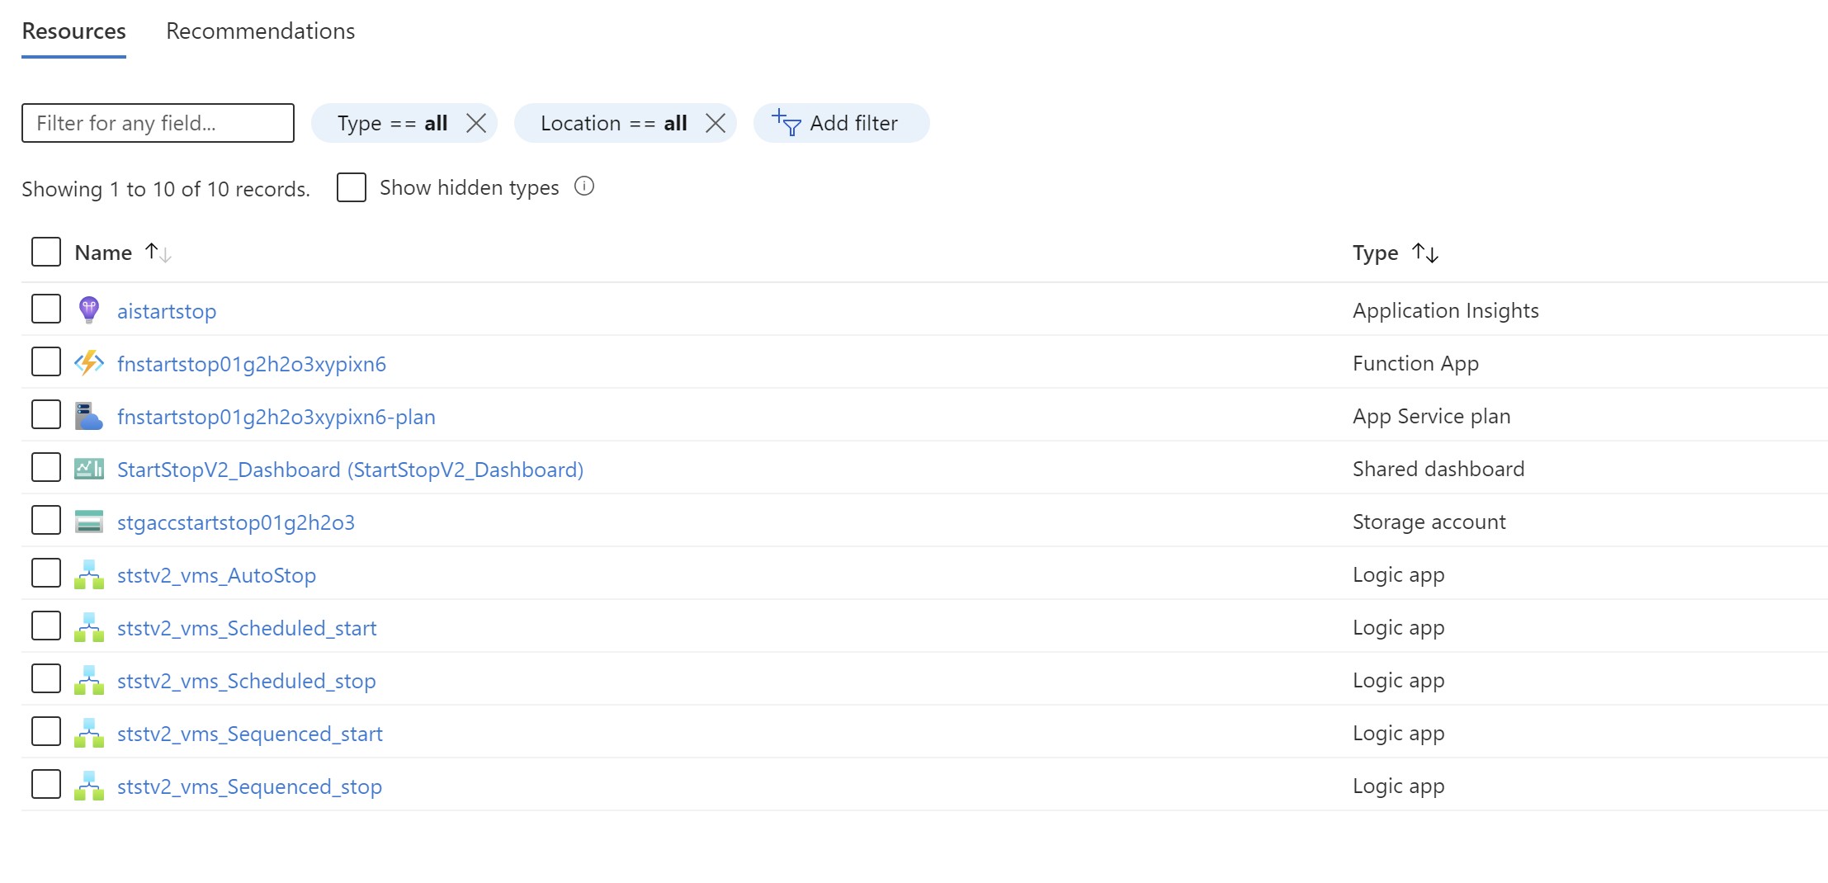Viewport: 1828px width, 883px height.
Task: Click the Application Insights lightbulb icon for aistartstop
Action: 89,310
